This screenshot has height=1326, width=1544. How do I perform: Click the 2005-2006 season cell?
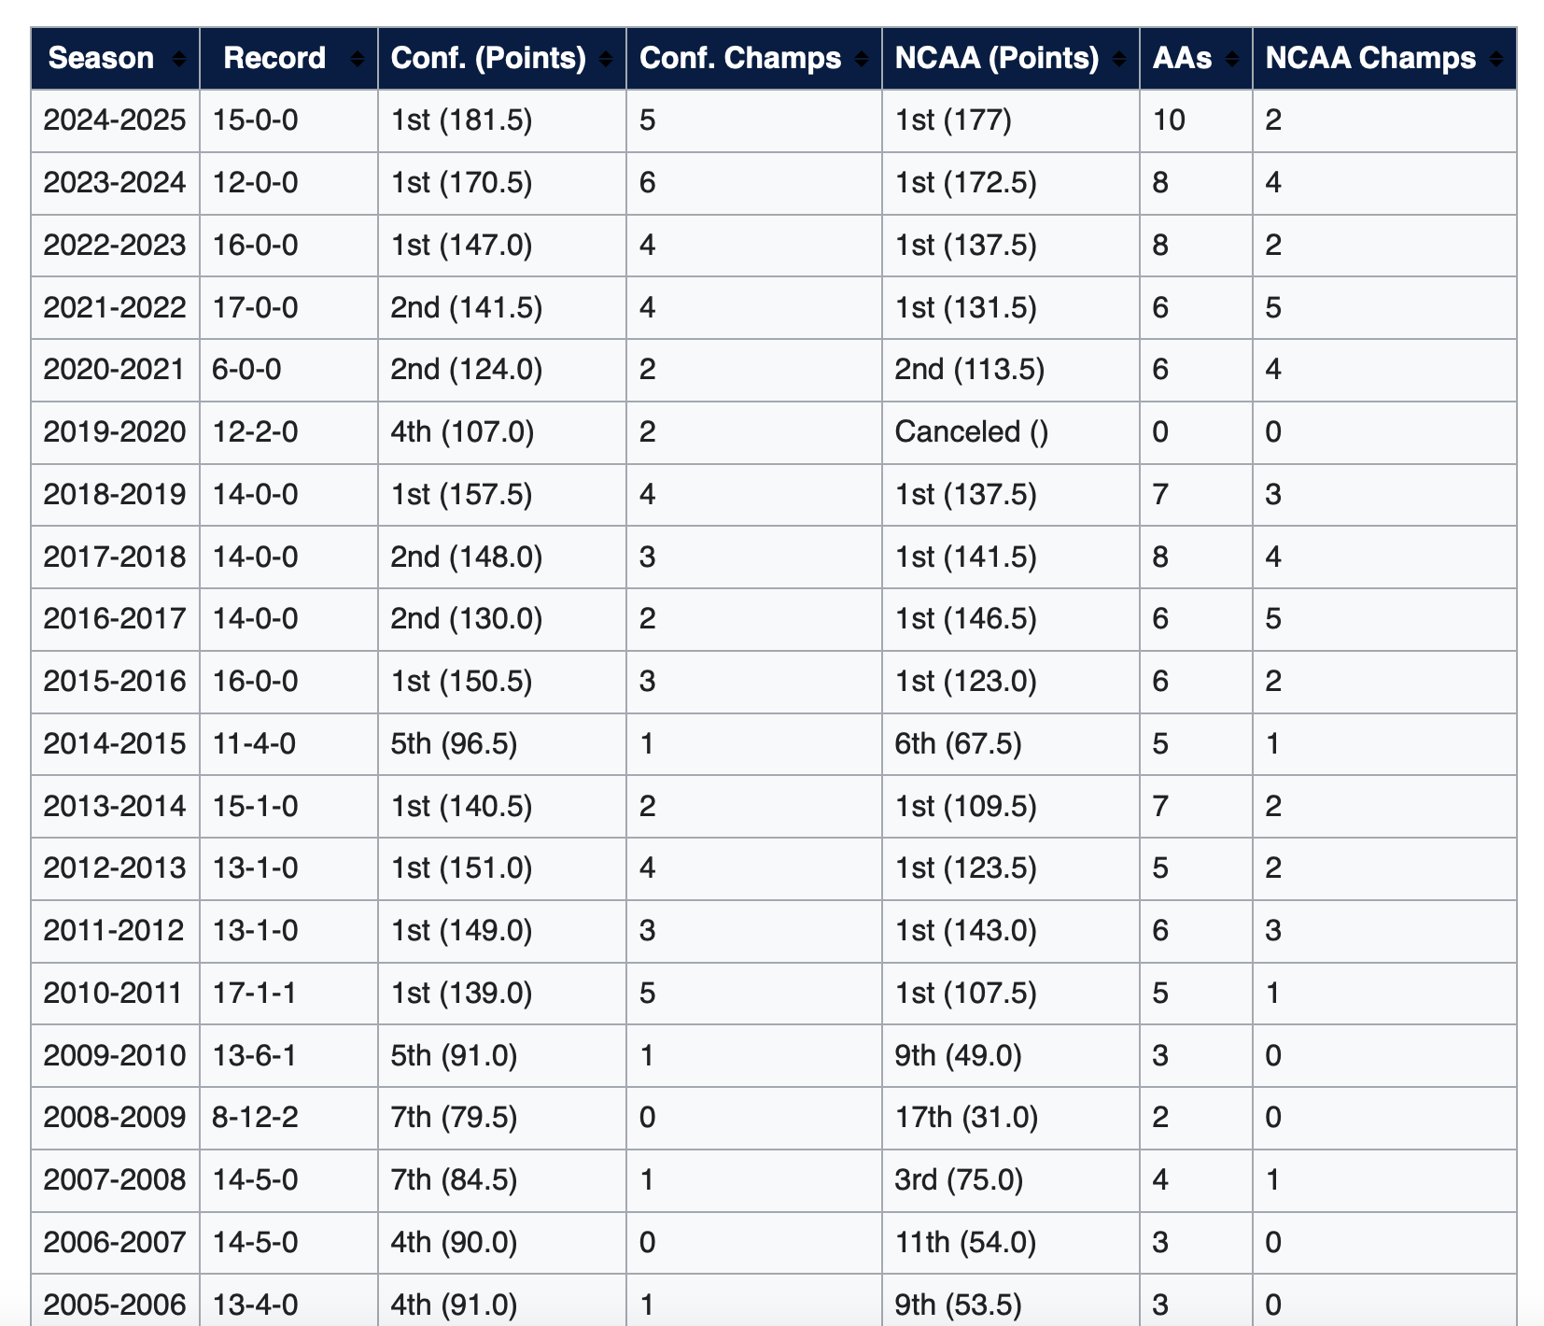point(115,1304)
